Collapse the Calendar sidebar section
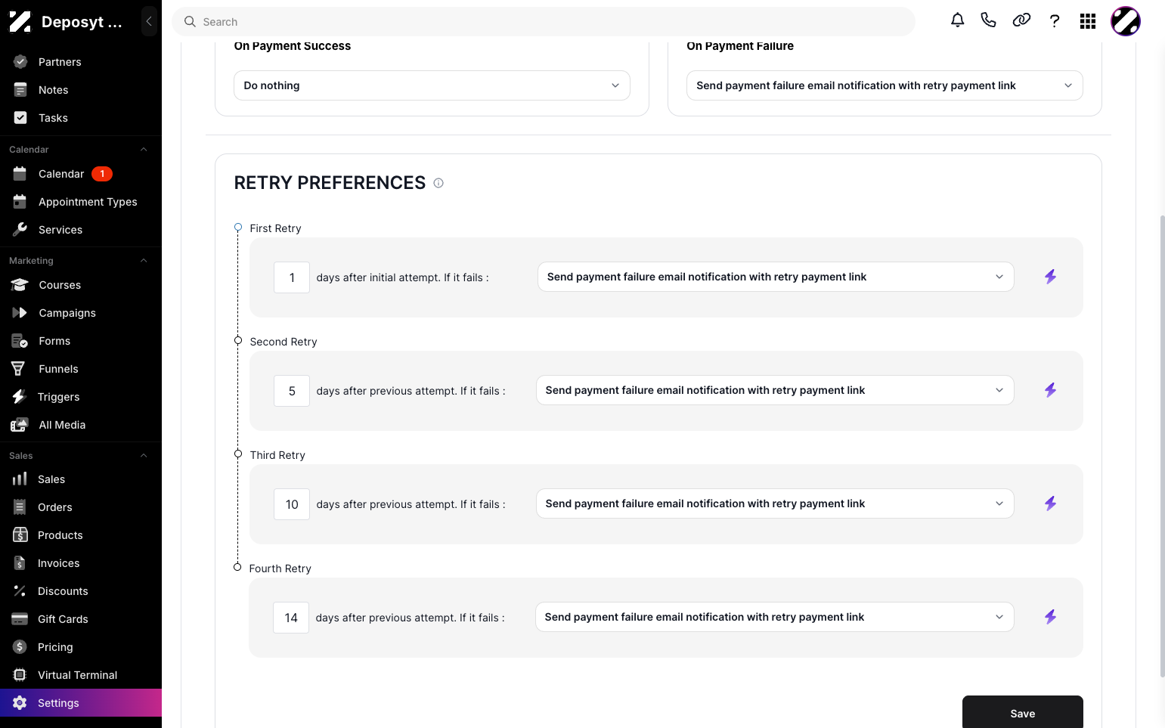1165x728 pixels. [x=144, y=150]
